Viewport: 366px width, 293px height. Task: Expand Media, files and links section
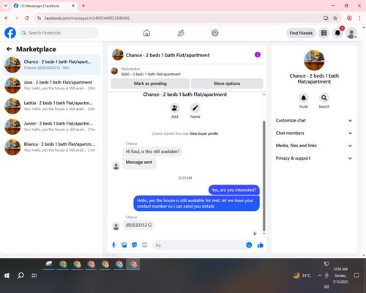coord(314,146)
